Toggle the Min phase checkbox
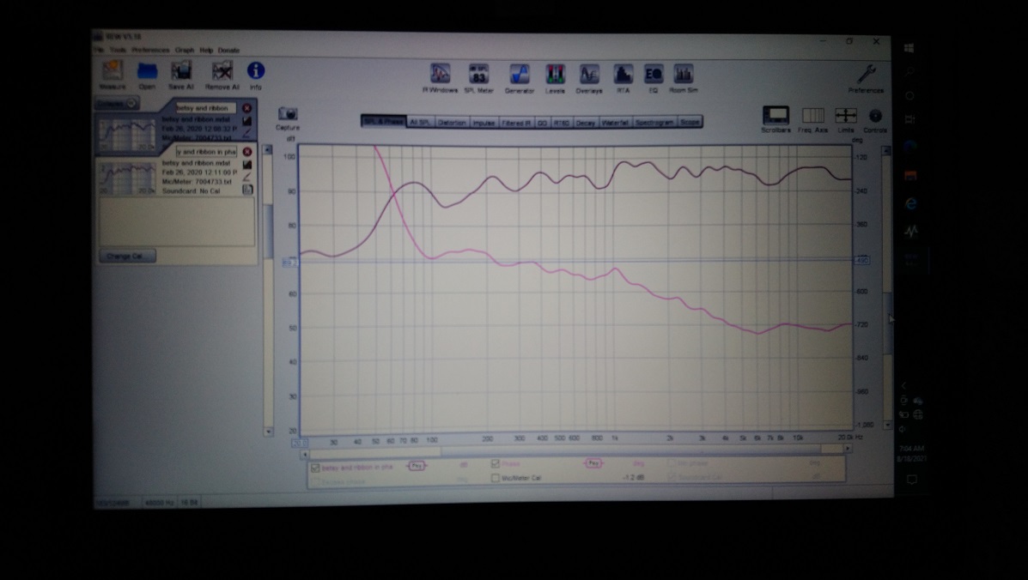Viewport: 1028px width, 580px height. coord(672,462)
